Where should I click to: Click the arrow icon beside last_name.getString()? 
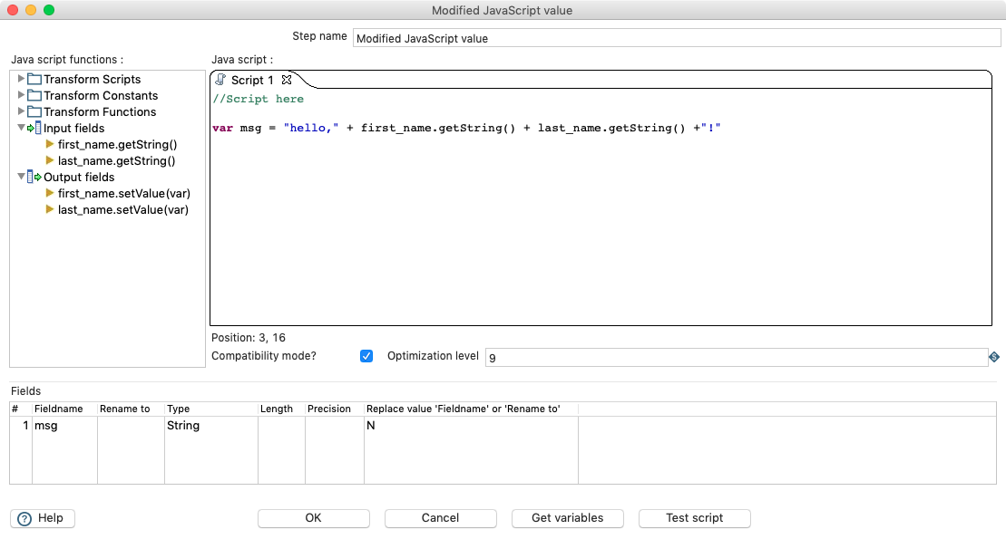(x=50, y=160)
